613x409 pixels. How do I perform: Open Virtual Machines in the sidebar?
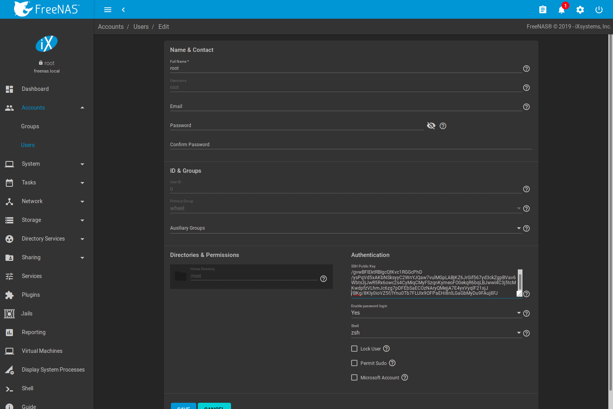pyautogui.click(x=47, y=351)
